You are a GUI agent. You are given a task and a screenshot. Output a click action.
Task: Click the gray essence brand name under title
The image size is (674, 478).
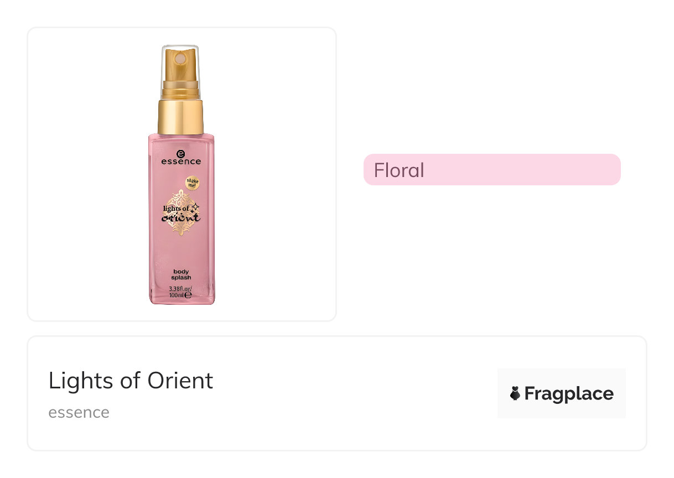coord(79,412)
